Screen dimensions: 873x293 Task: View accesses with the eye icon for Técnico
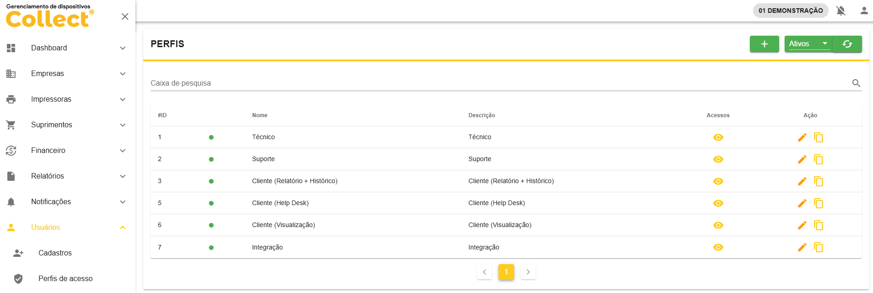click(718, 137)
